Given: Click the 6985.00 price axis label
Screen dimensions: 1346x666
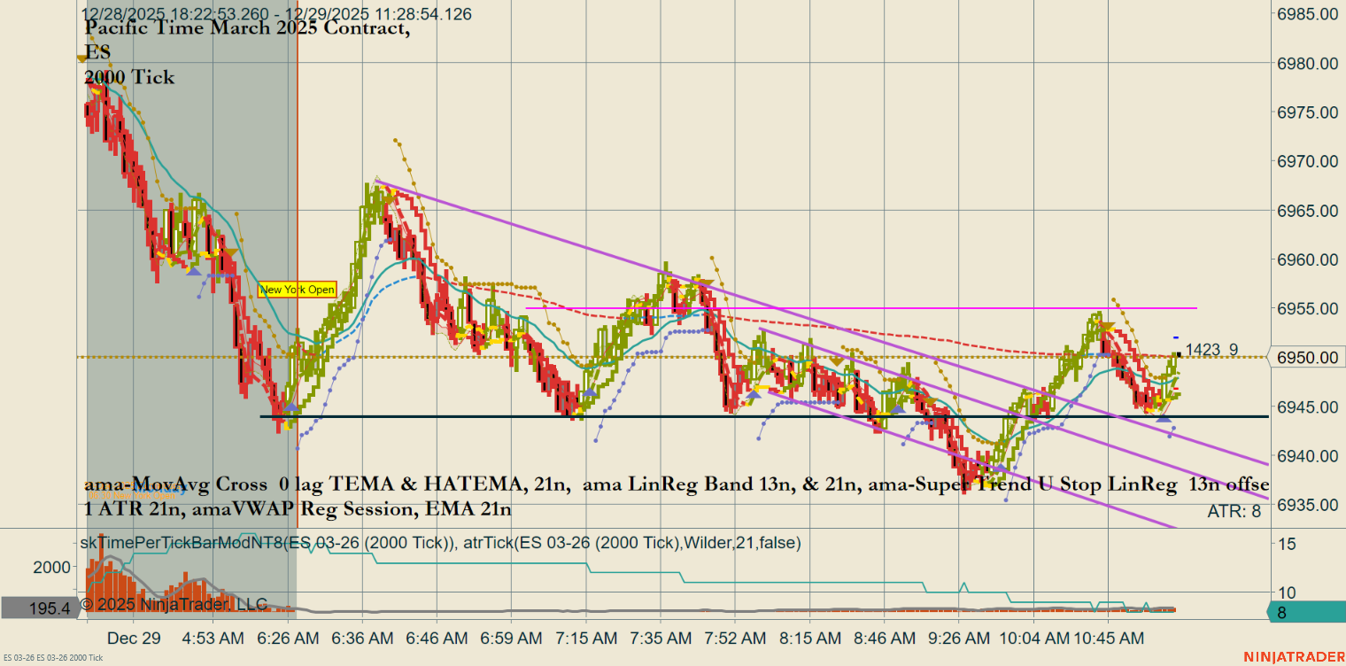Looking at the screenshot, I should [x=1307, y=14].
